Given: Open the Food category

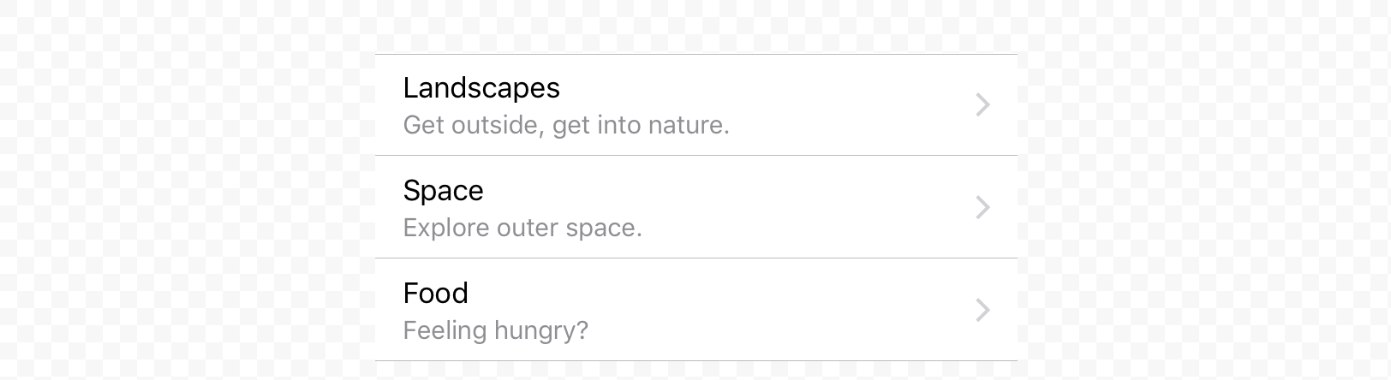Looking at the screenshot, I should point(695,311).
